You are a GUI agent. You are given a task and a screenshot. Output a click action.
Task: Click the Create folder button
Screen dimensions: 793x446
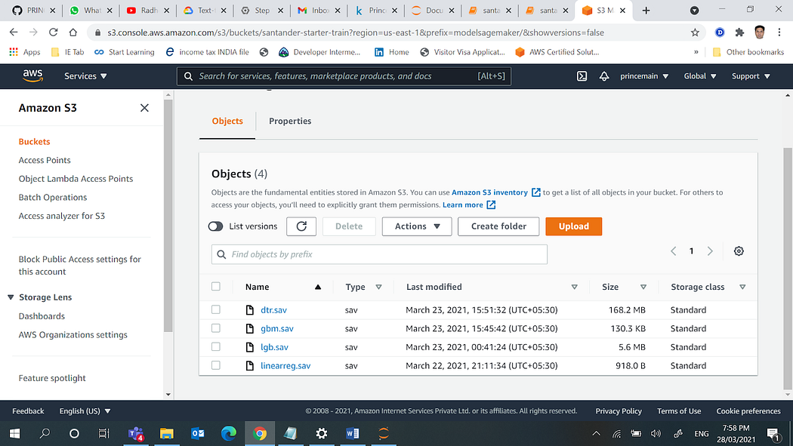498,226
